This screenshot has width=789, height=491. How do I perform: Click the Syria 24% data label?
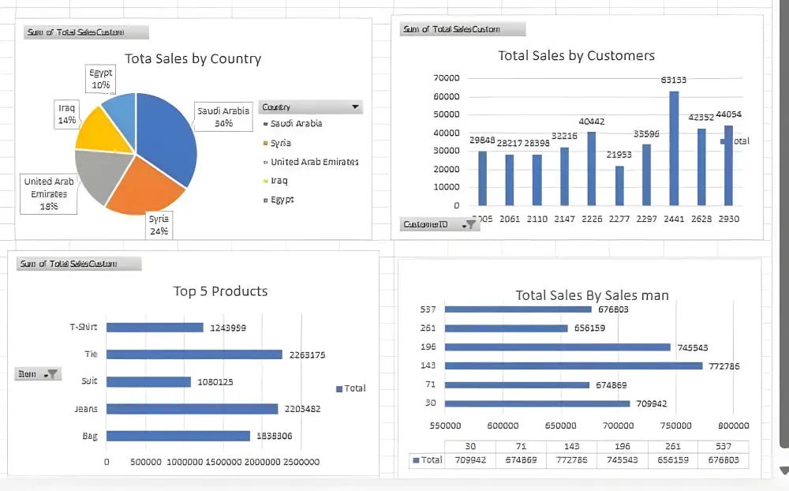click(x=159, y=225)
